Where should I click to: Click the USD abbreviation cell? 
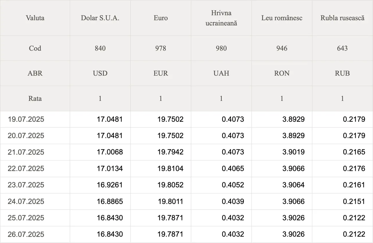pos(100,73)
